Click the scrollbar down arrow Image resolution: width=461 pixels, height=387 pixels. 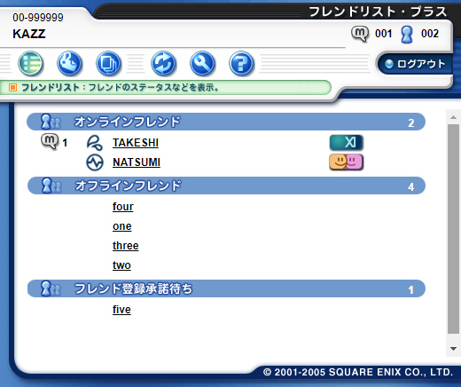click(x=453, y=349)
